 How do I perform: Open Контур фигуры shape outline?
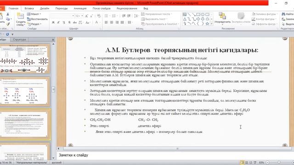(x=264, y=19)
